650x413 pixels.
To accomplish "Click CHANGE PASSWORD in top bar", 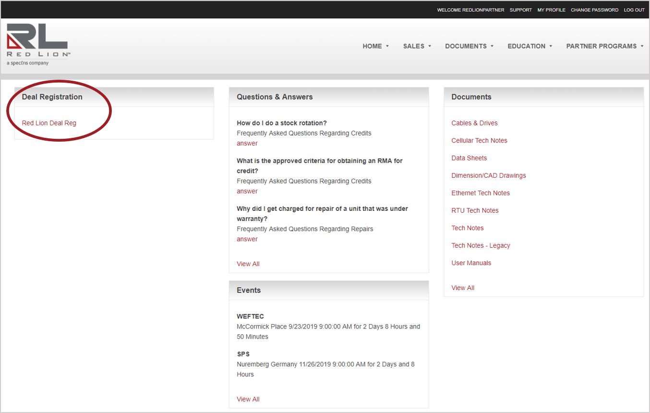I will click(594, 10).
